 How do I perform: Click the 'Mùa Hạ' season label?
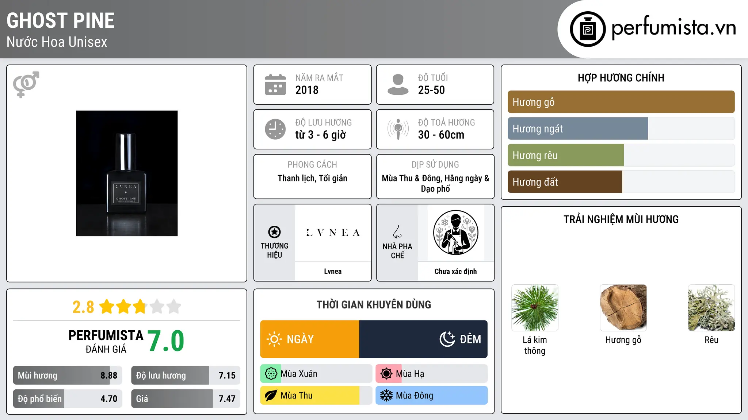(x=410, y=374)
